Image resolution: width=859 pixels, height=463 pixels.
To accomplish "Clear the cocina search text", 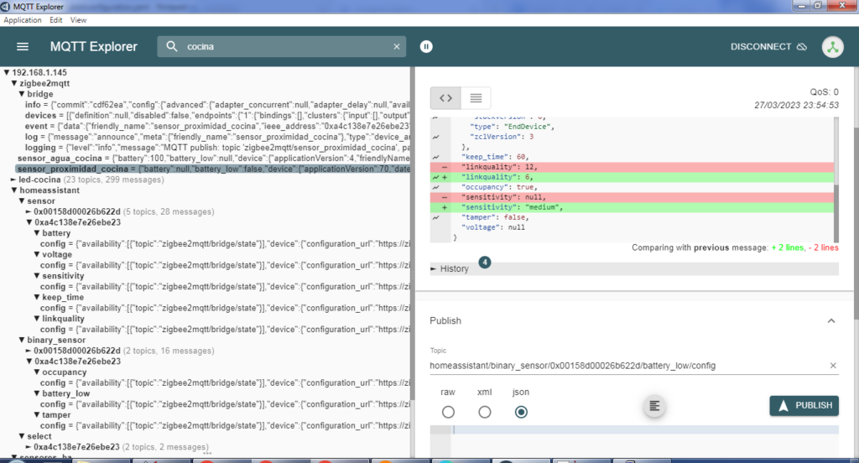I will tap(396, 47).
